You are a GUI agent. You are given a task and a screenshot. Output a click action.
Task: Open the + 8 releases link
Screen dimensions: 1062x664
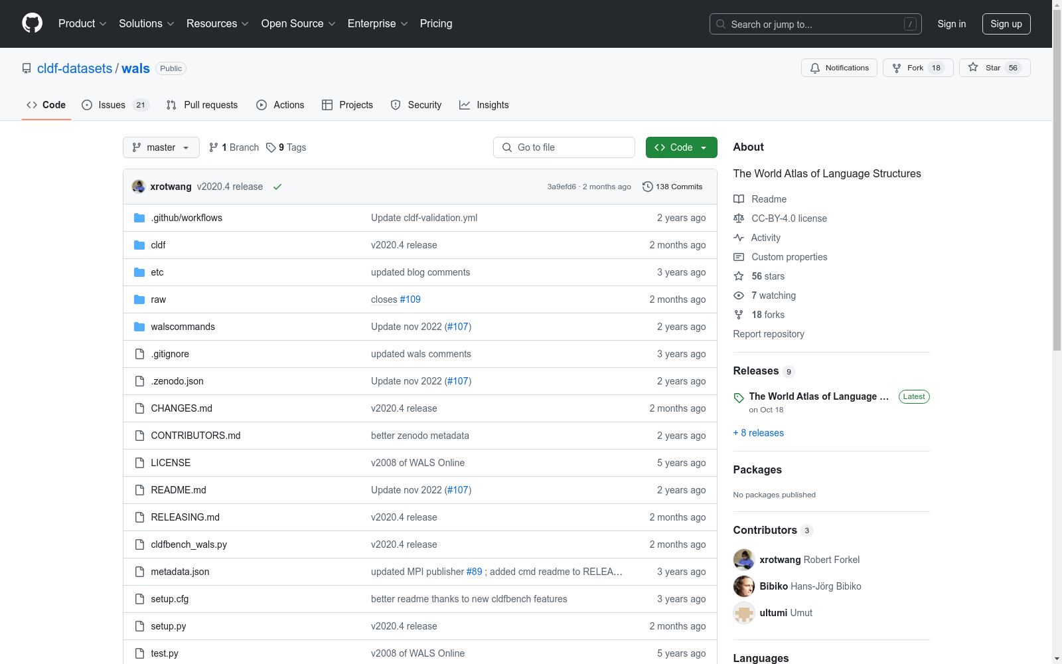point(759,433)
